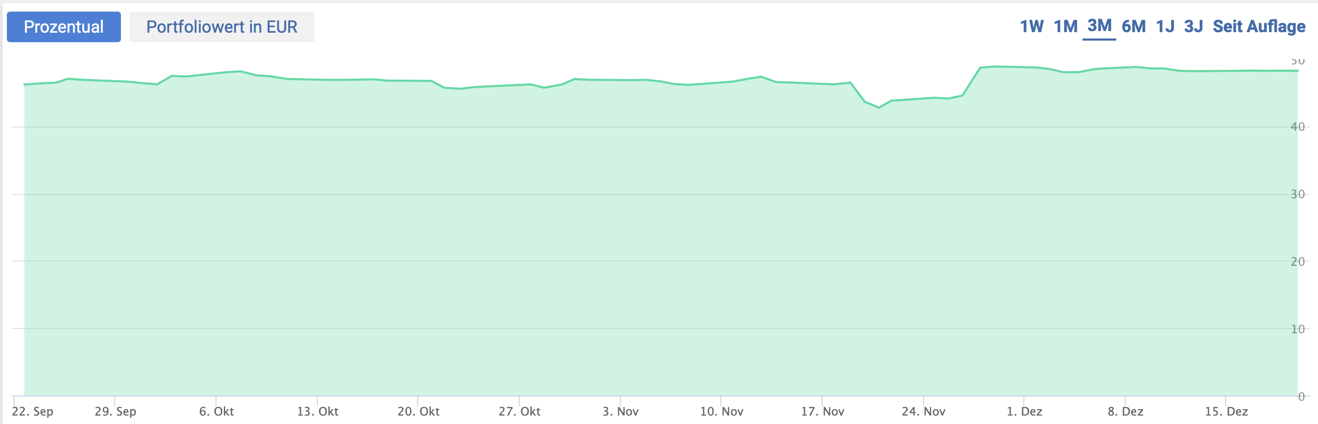Viewport: 1318px width, 424px height.
Task: Select the 1M time range
Action: (x=1066, y=26)
